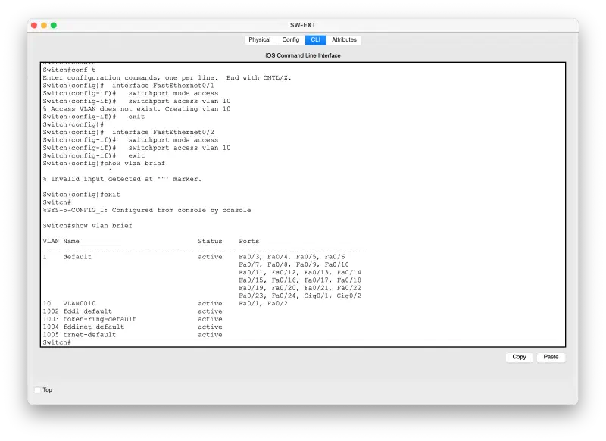Click the 'Switch#conf t' line
Screen dimensions: 606x441
69,70
